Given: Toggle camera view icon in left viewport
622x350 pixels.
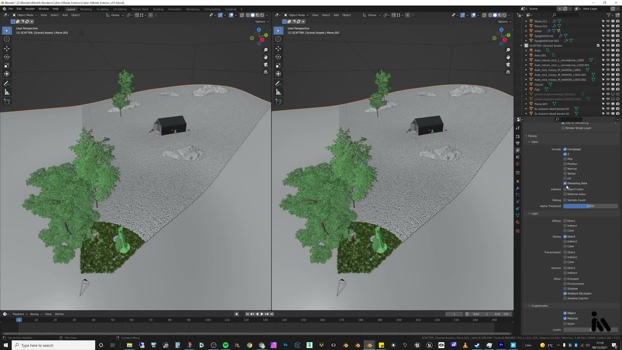Looking at the screenshot, I should [x=266, y=64].
